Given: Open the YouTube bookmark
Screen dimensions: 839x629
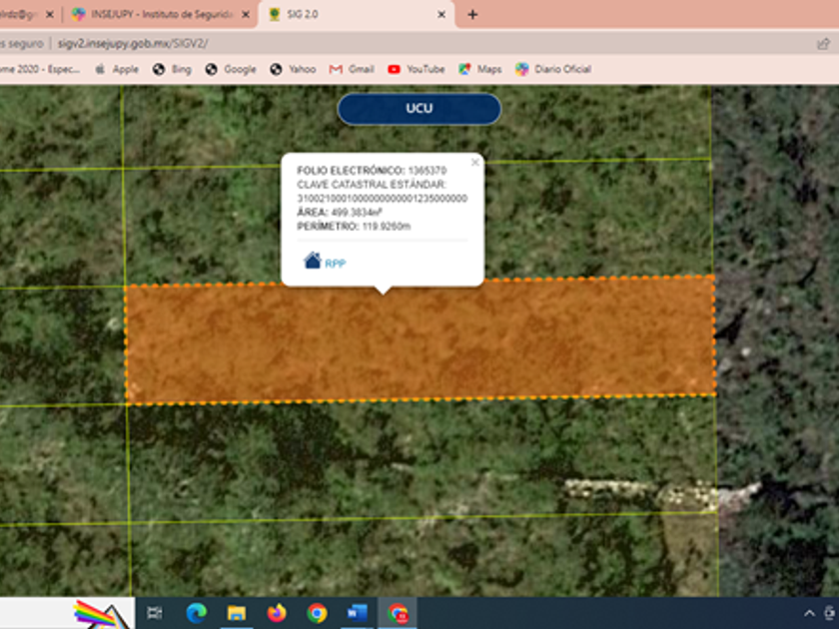Looking at the screenshot, I should 416,69.
